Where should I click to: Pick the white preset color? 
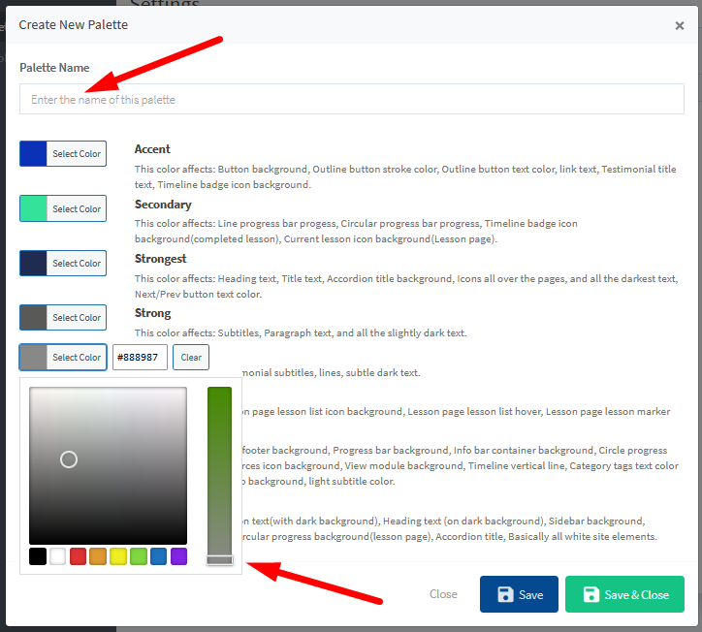pos(58,556)
